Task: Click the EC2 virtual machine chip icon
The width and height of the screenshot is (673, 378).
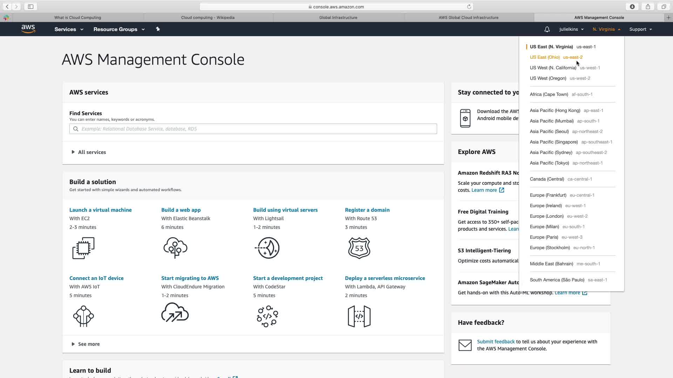Action: tap(83, 248)
